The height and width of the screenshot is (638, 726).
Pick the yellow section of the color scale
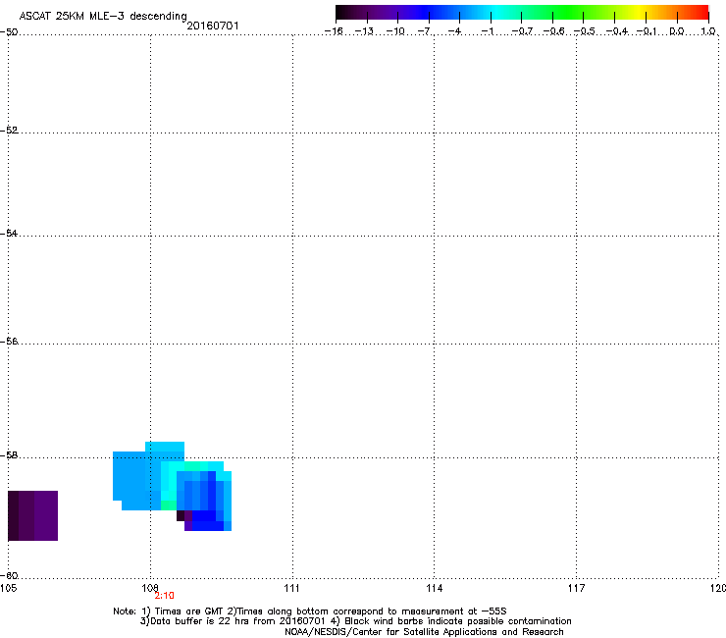tap(639, 12)
